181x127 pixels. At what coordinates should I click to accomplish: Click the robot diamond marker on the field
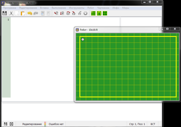[83, 39]
